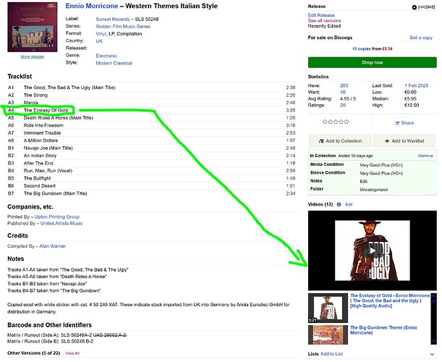Click Edit link in collection Notes

(363, 182)
